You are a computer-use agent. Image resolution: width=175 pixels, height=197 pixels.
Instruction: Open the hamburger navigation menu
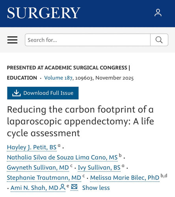12,40
